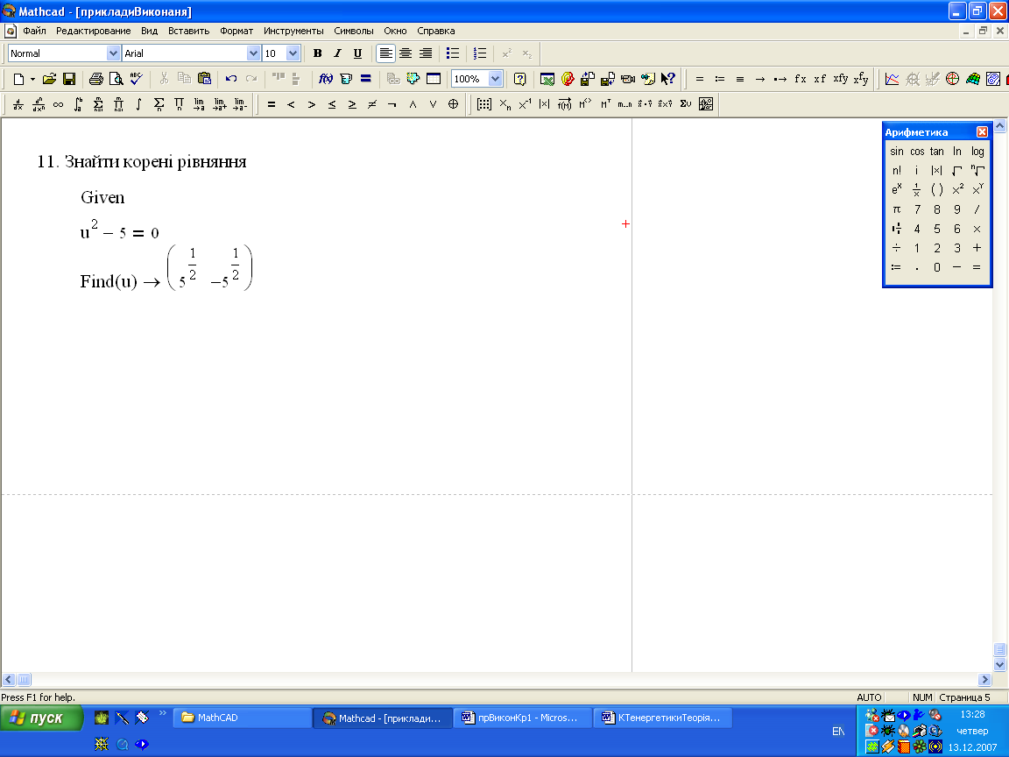Open the Вид menu
The height and width of the screenshot is (757, 1009).
(x=149, y=31)
